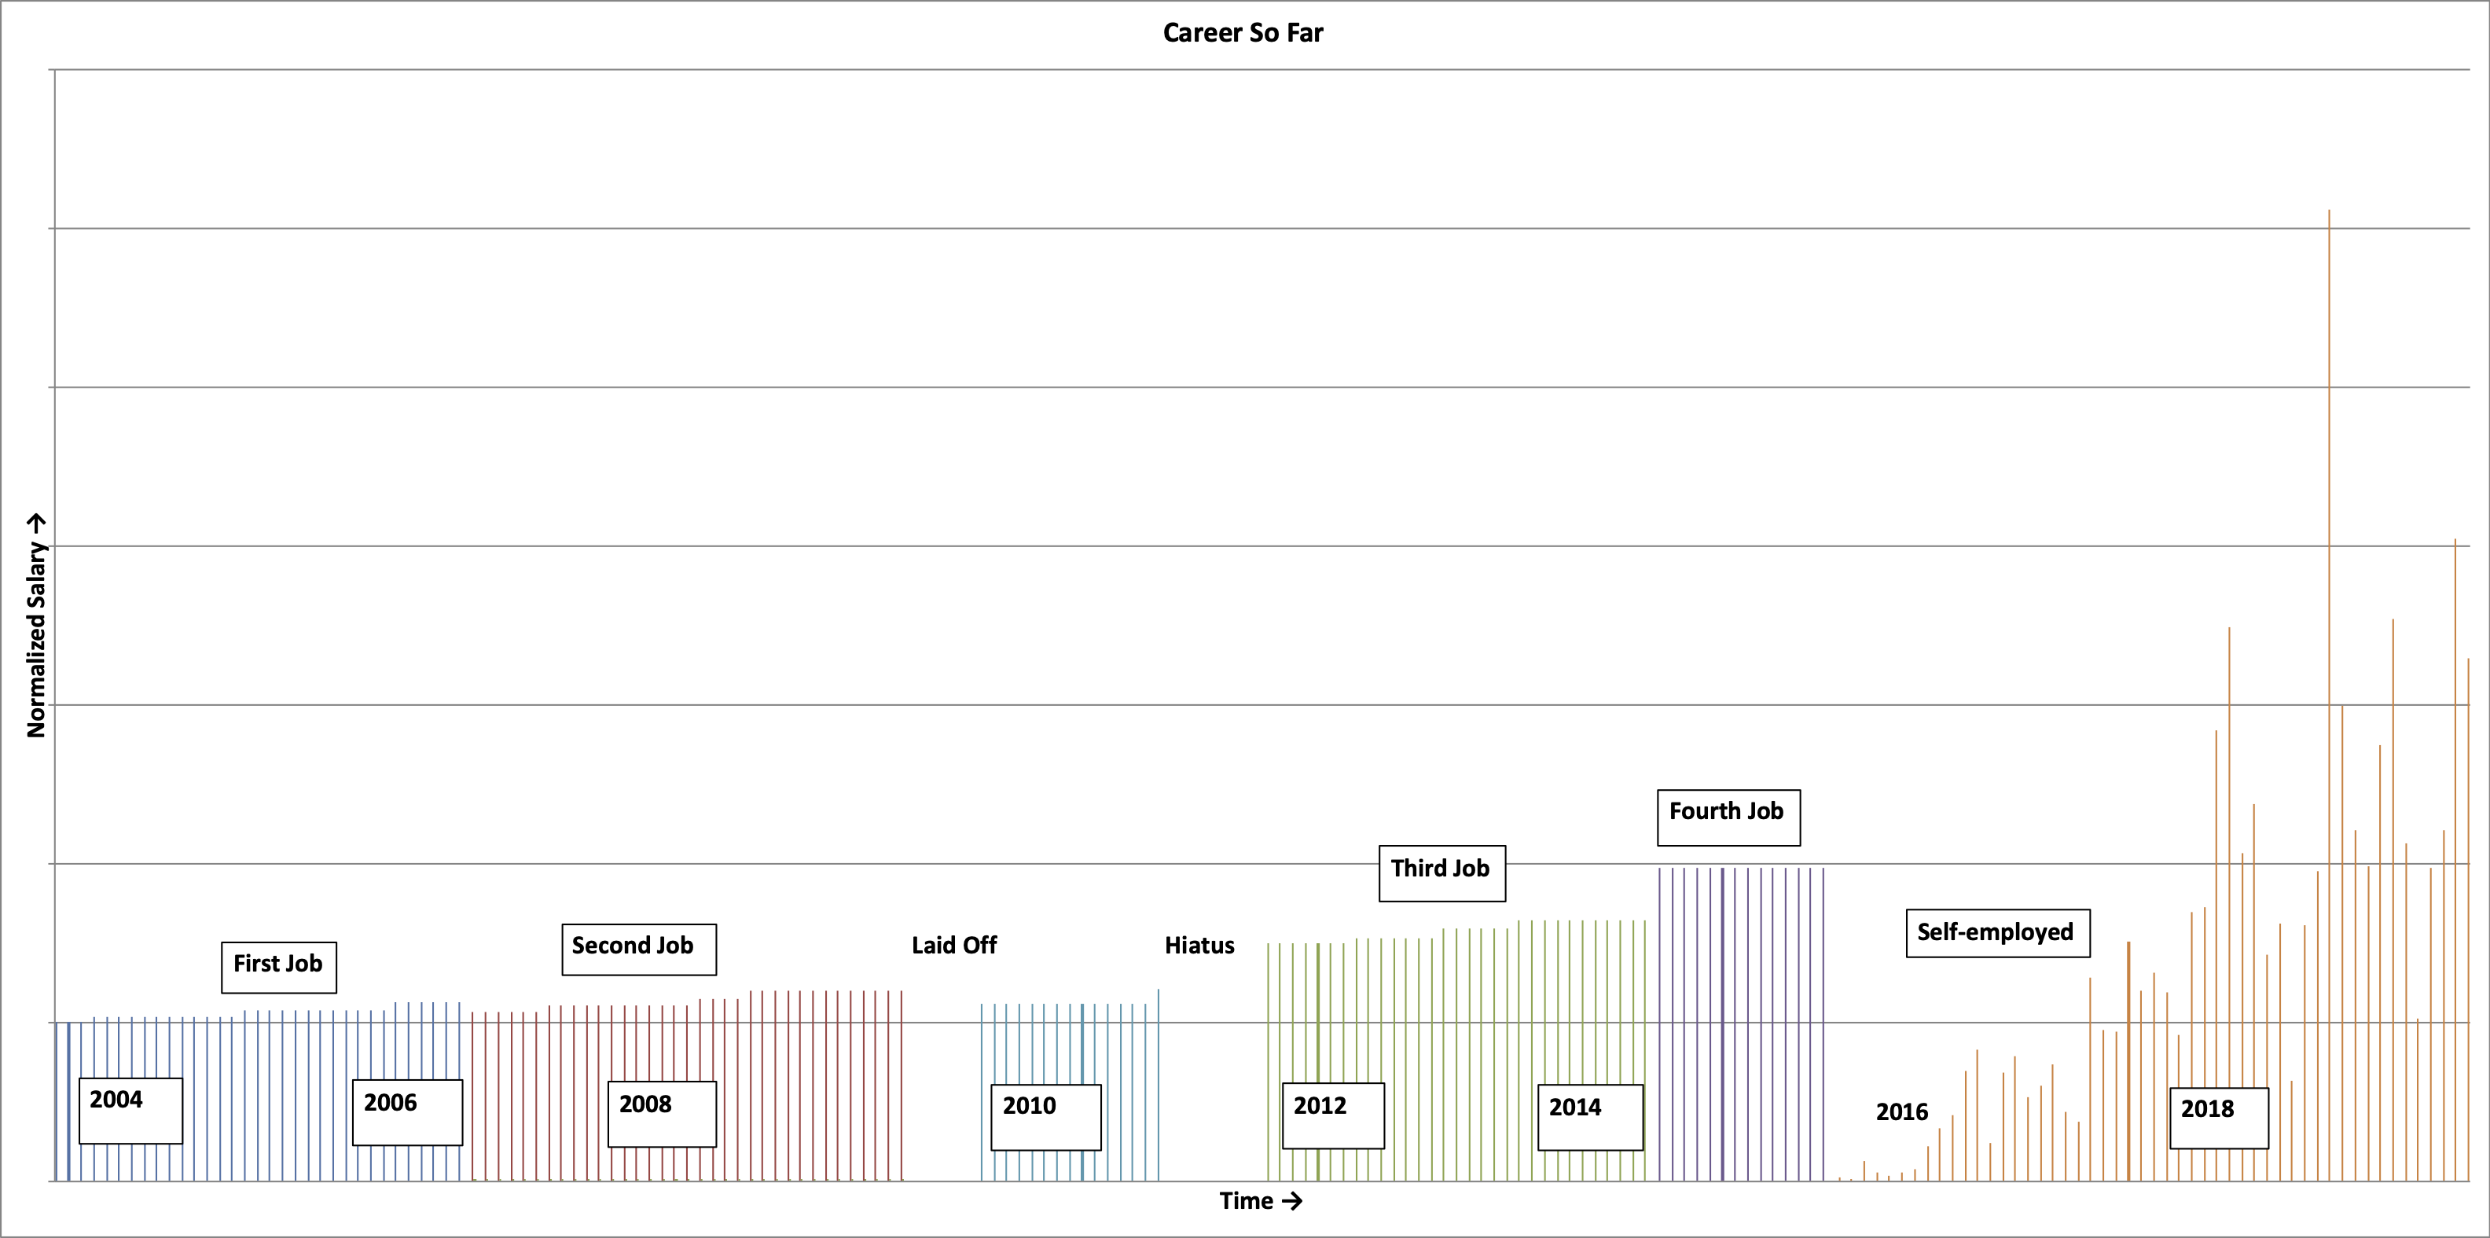Click the 'Third Job' label box
This screenshot has width=2490, height=1238.
click(x=1442, y=873)
